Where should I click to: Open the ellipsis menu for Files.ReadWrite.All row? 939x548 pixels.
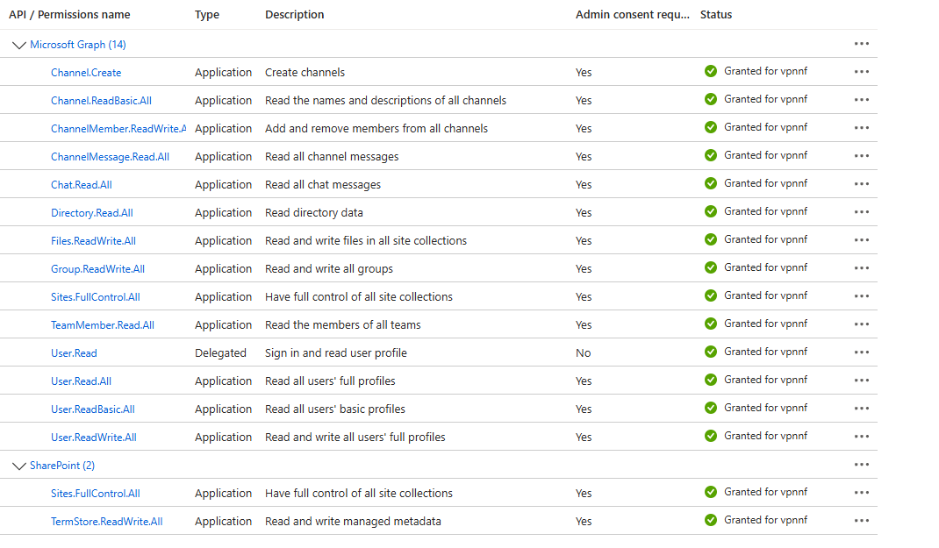click(x=861, y=240)
